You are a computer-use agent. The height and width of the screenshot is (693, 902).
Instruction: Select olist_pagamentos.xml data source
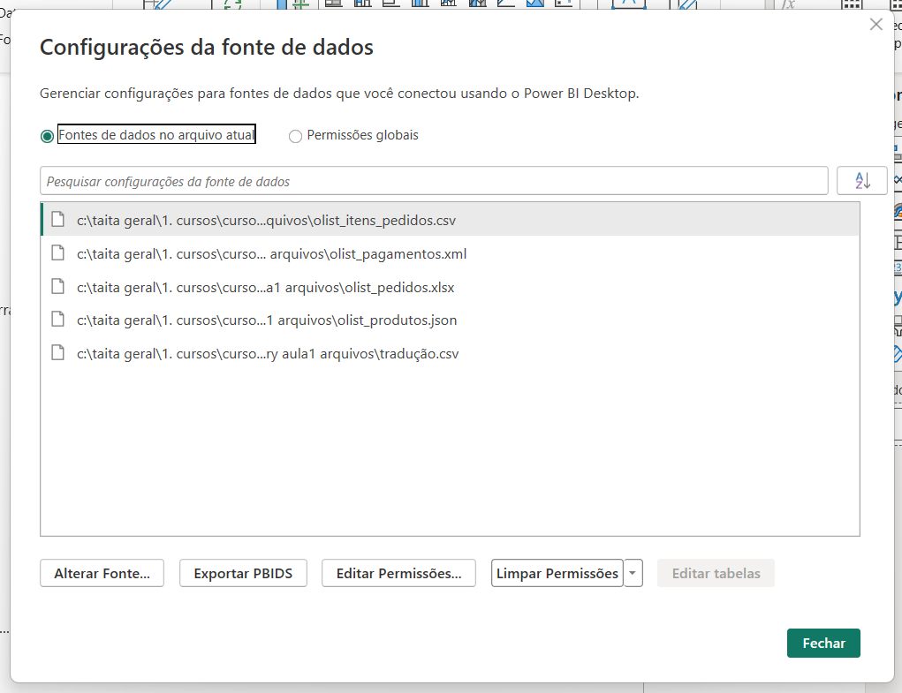pos(450,253)
